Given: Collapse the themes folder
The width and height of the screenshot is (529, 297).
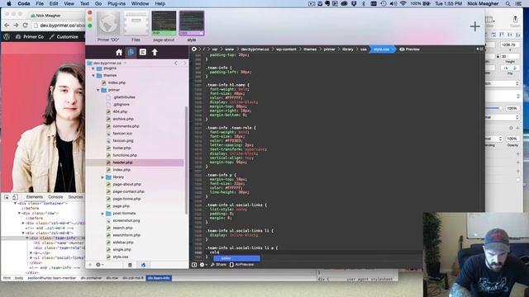Looking at the screenshot, I should coord(93,75).
